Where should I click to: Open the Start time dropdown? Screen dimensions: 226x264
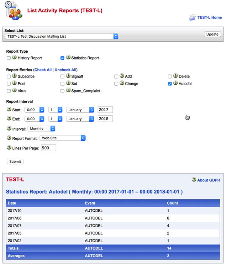tap(35, 110)
